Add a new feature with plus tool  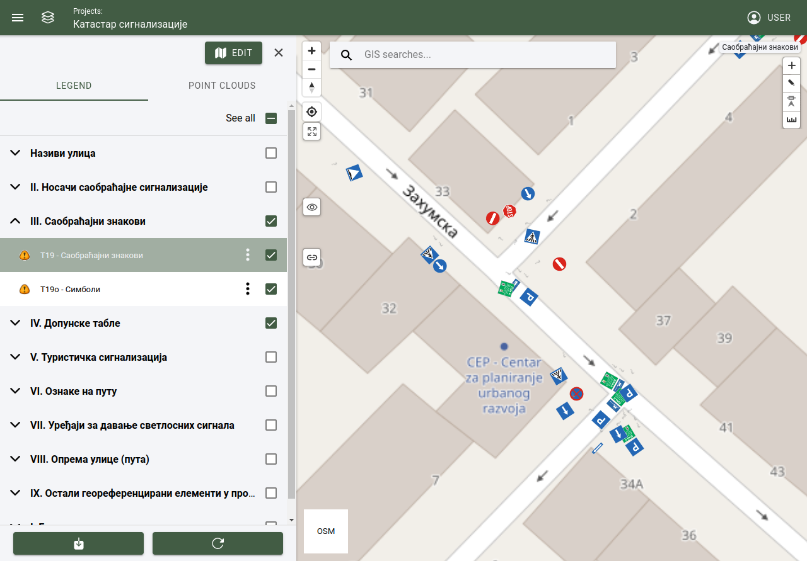click(791, 65)
